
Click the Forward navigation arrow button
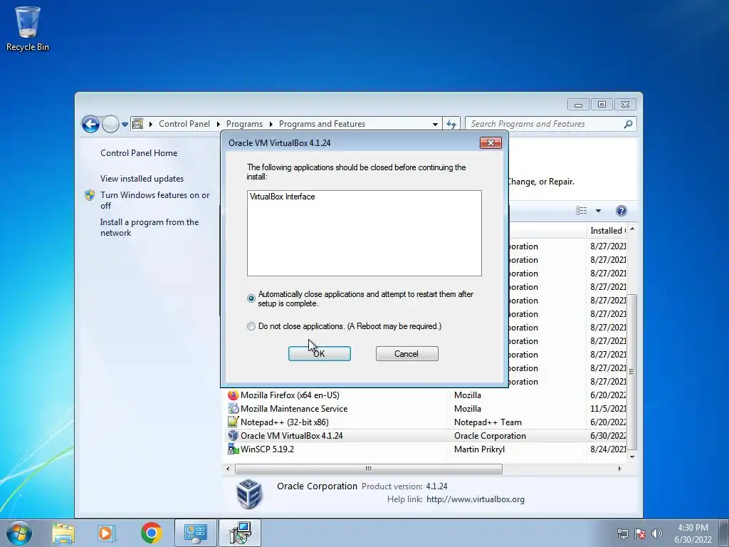pyautogui.click(x=110, y=124)
